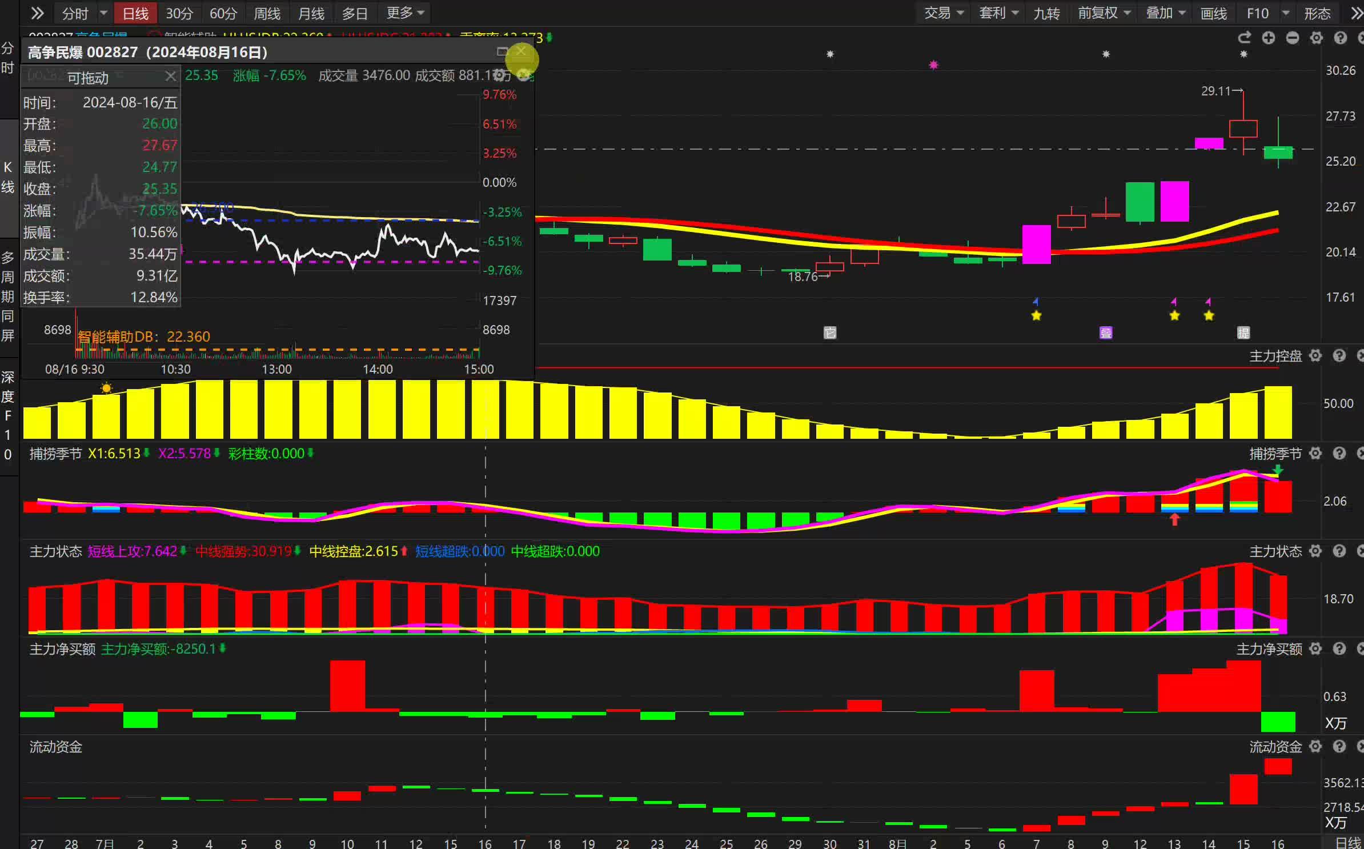1364x849 pixels.
Task: Click the 九转 button
Action: coord(1046,13)
